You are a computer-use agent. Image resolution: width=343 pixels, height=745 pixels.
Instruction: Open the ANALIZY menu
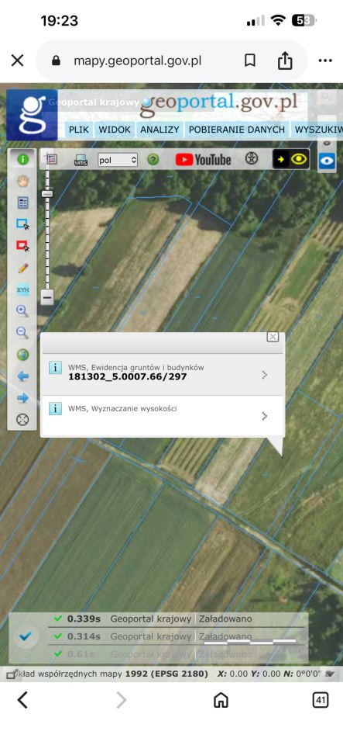coord(159,130)
